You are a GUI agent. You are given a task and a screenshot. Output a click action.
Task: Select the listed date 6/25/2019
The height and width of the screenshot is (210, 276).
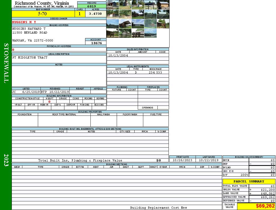coord(31,92)
